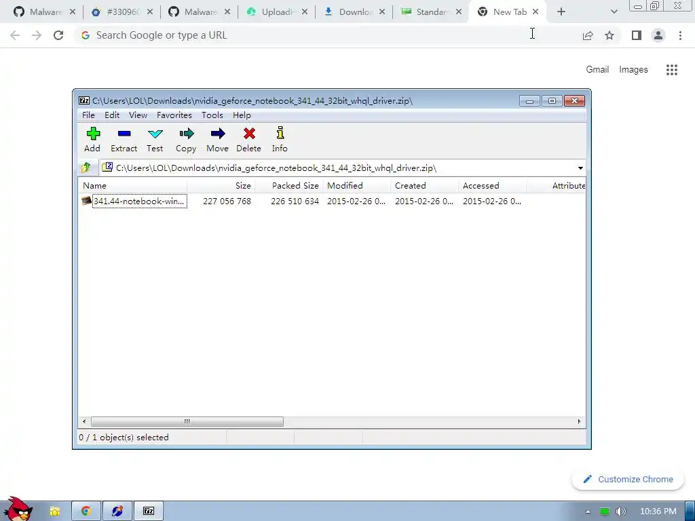Run the Test archive tool
This screenshot has width=695, height=521.
[x=155, y=140]
